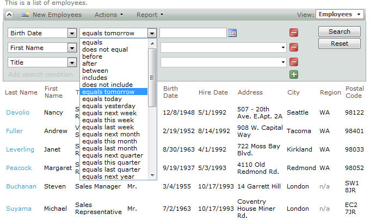The width and height of the screenshot is (370, 220).
Task: Expand the Title field dropdown
Action: tap(72, 62)
